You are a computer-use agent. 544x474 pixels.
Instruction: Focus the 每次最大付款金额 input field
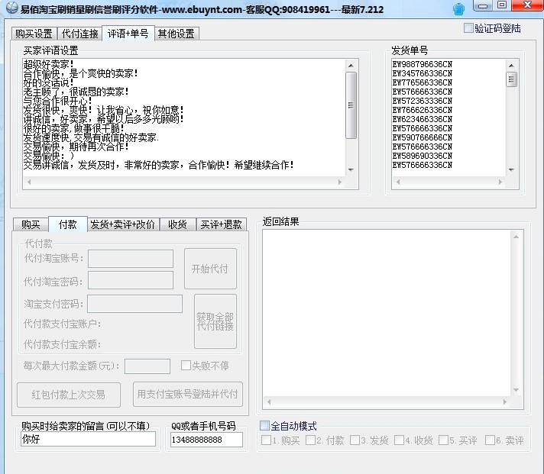tap(147, 366)
